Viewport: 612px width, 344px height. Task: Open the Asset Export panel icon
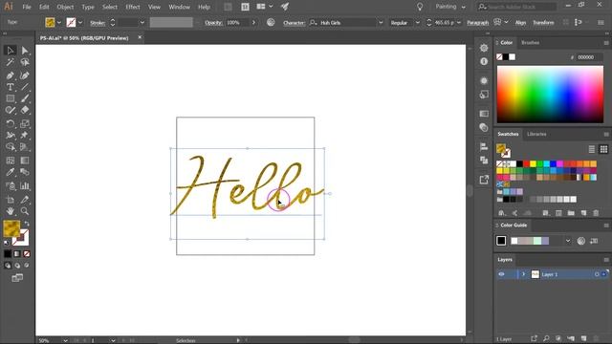click(x=484, y=180)
